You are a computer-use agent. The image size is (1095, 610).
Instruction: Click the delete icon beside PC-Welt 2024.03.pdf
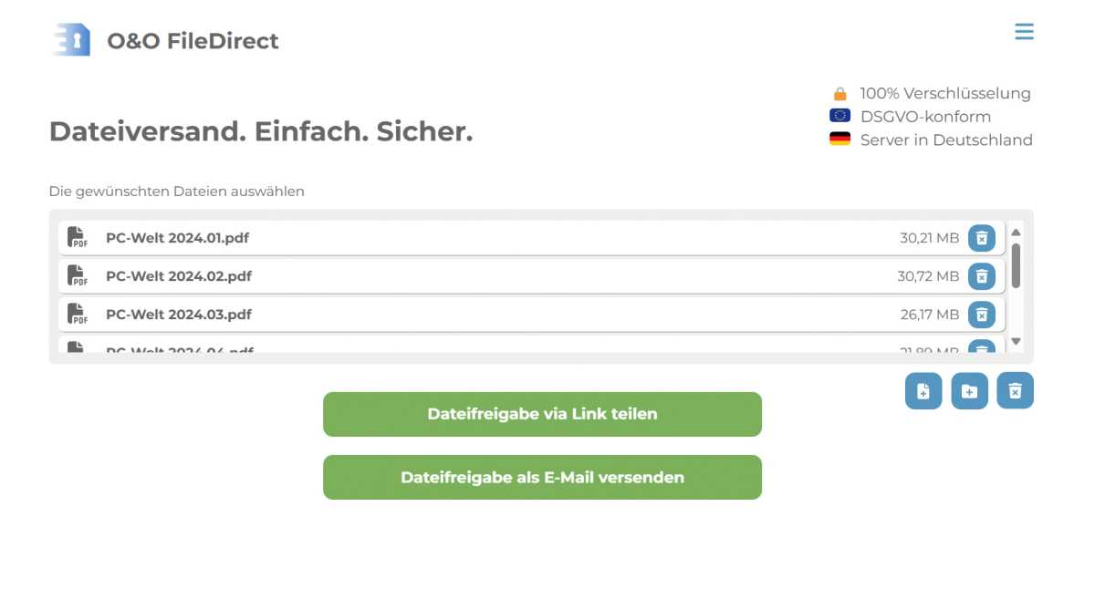point(982,314)
